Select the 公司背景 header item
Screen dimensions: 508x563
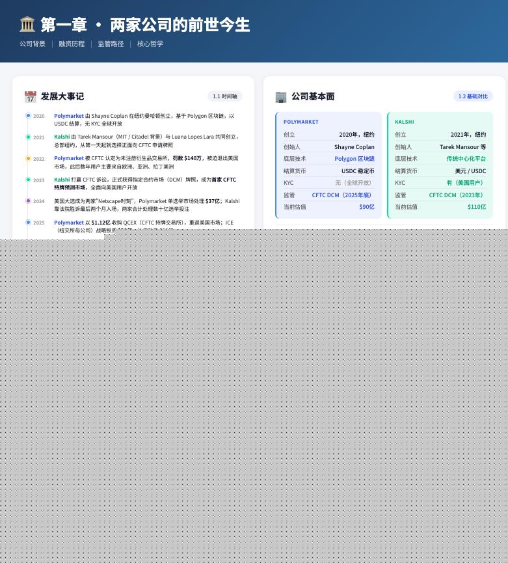pos(33,44)
